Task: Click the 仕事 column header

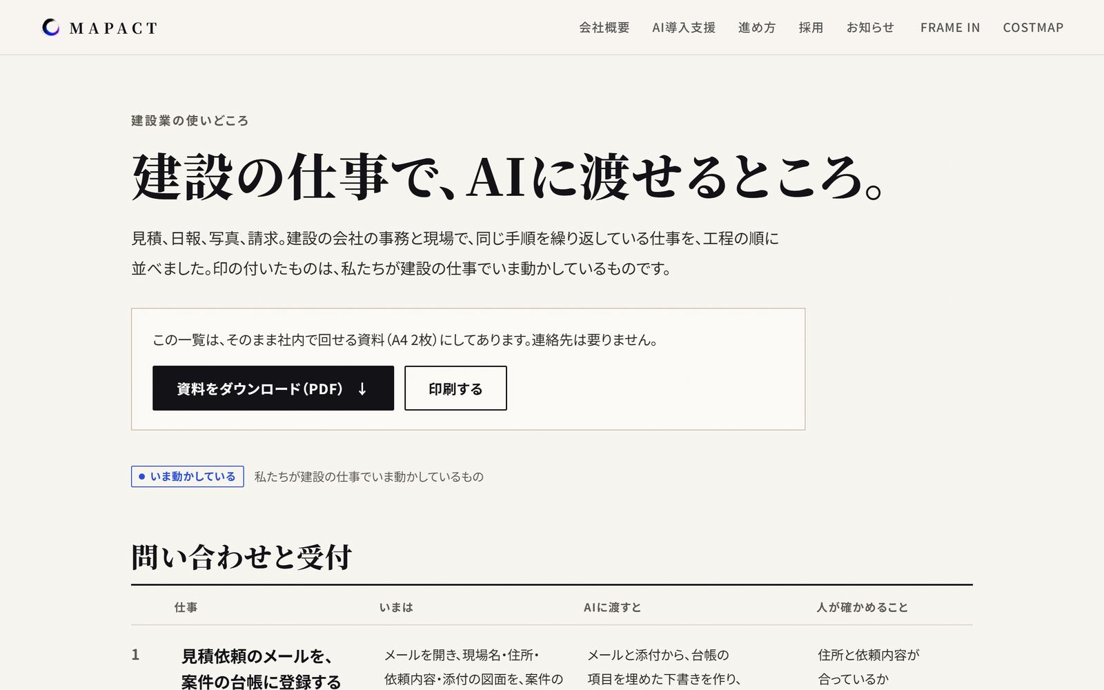Action: (x=186, y=607)
